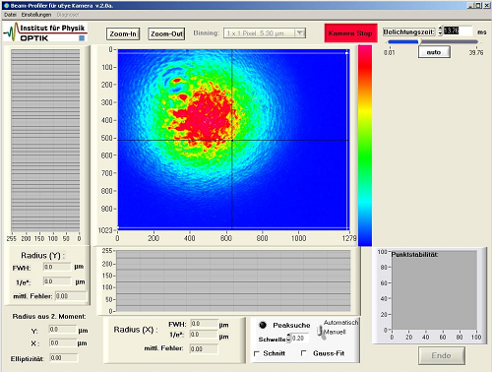492x372 pixels.
Task: Toggle the Automatisch/Manuell switch
Action: click(x=320, y=330)
